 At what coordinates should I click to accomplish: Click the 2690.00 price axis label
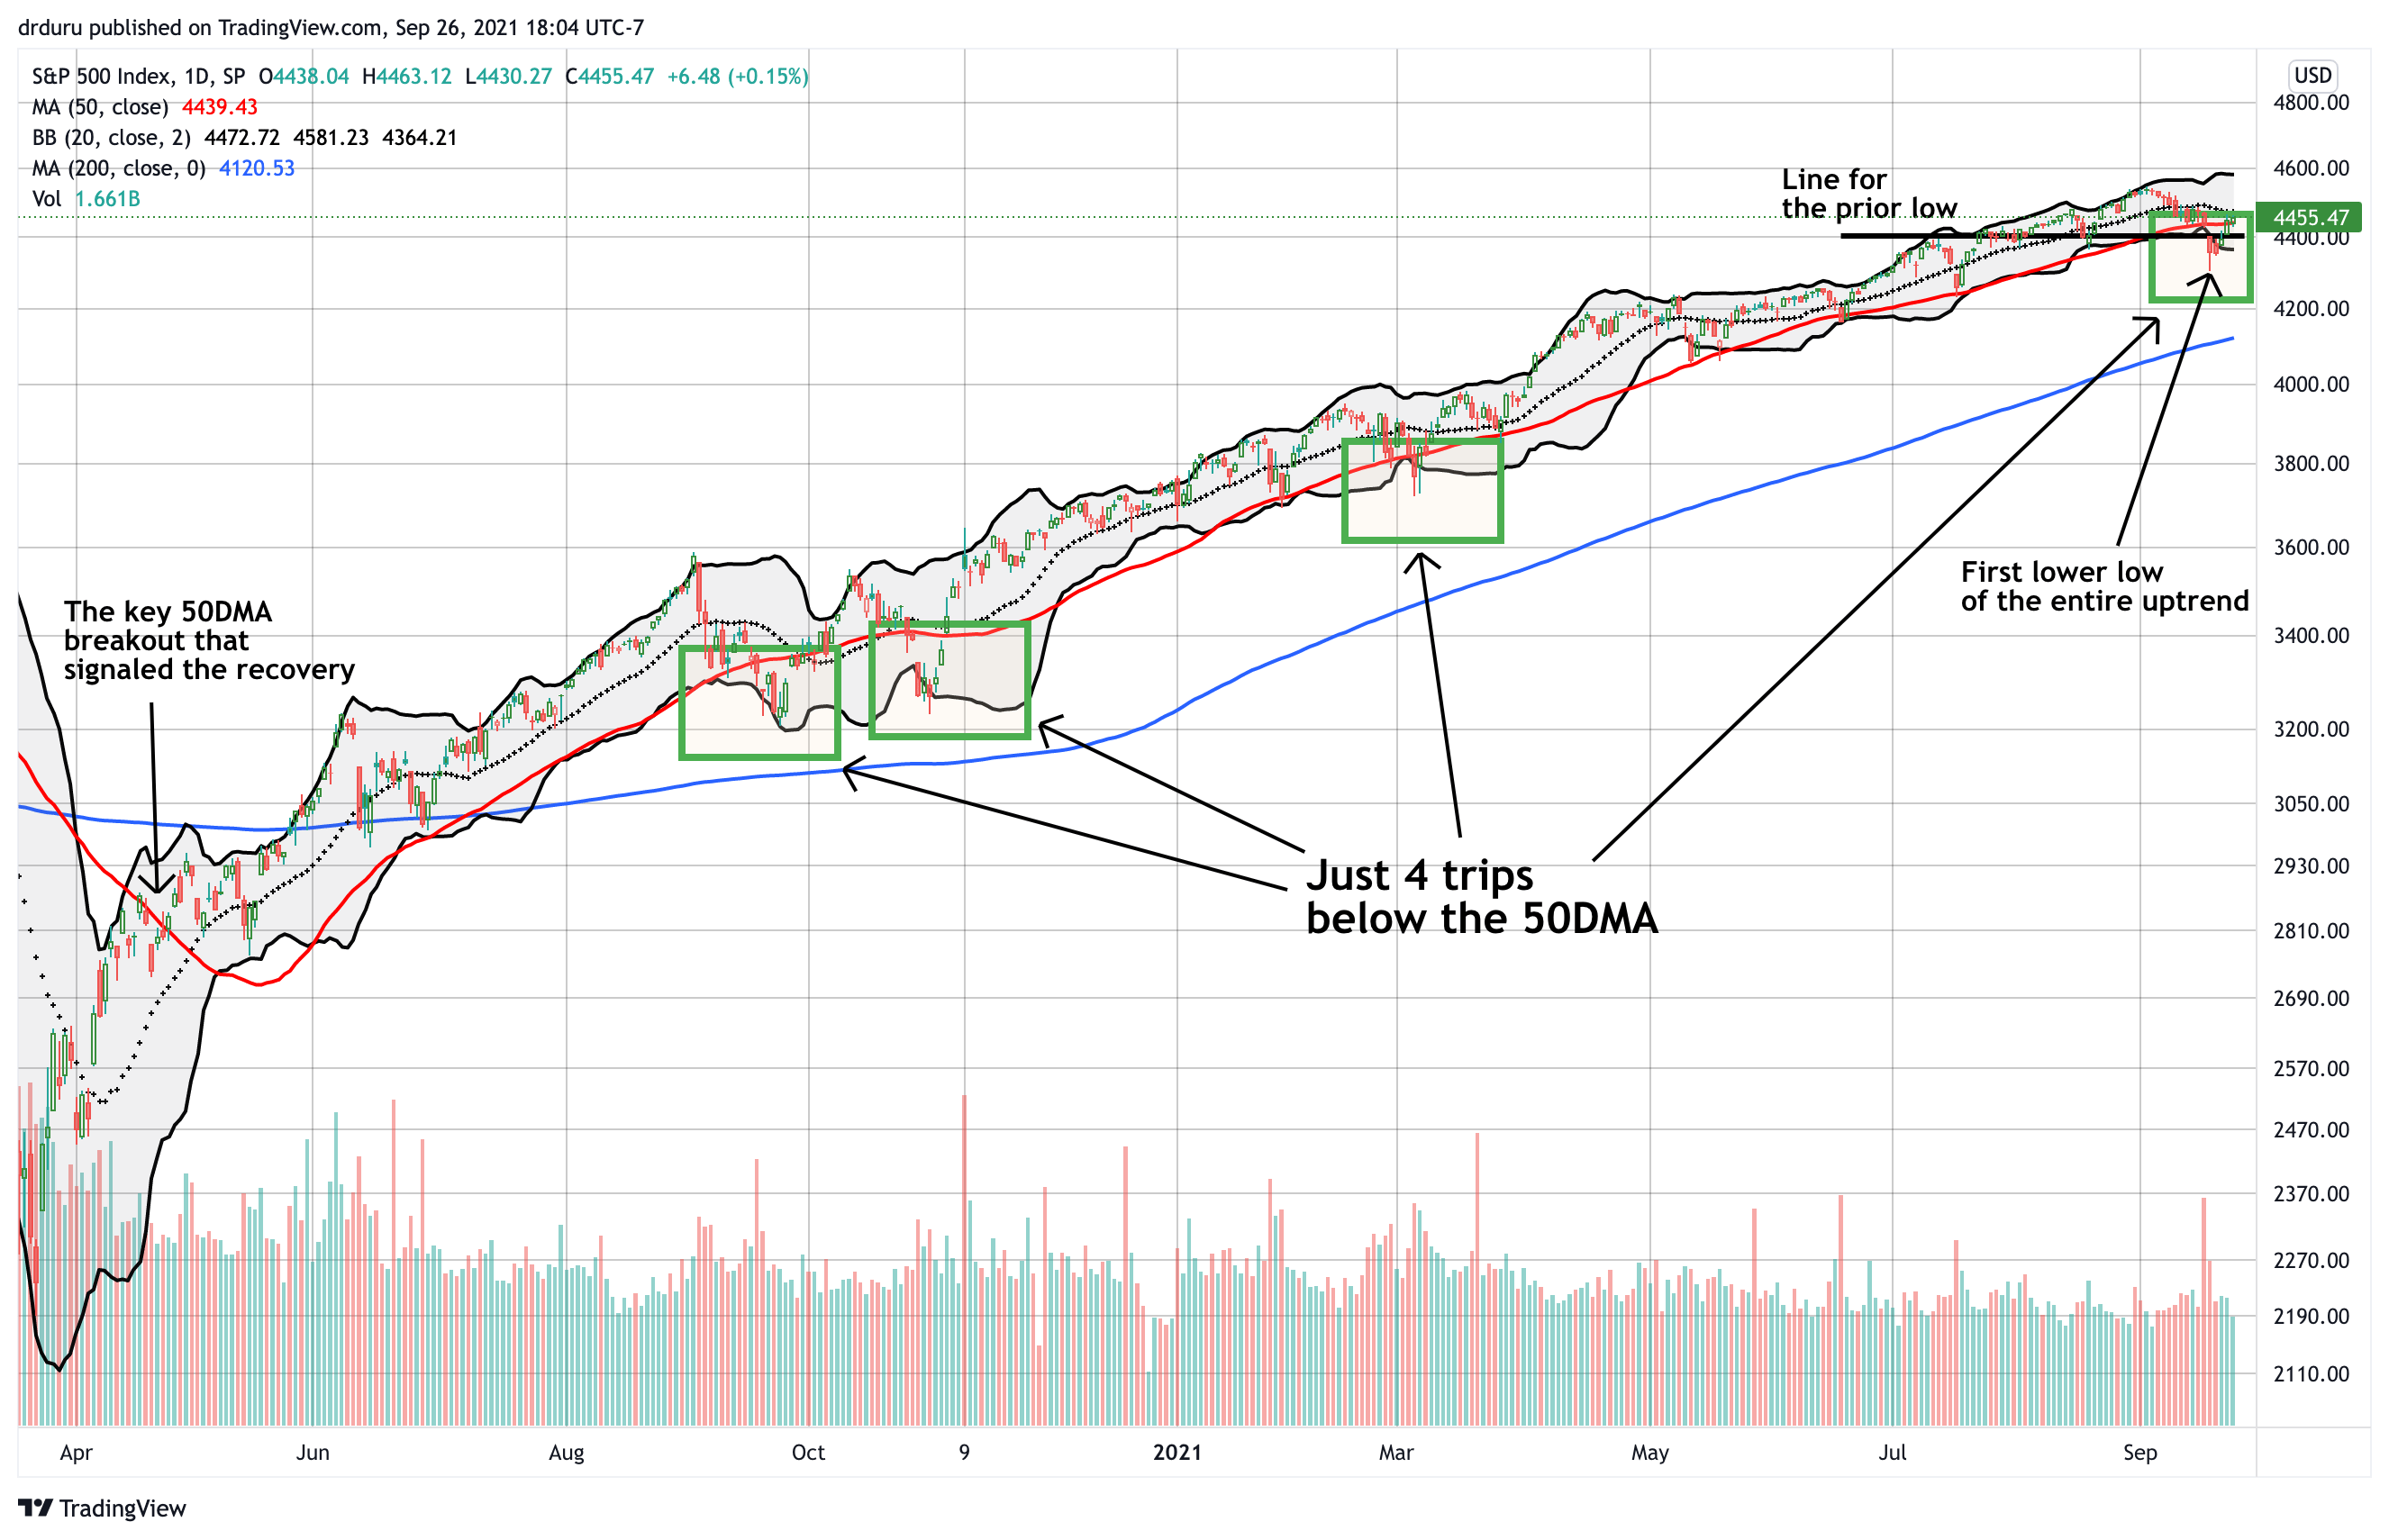2310,998
